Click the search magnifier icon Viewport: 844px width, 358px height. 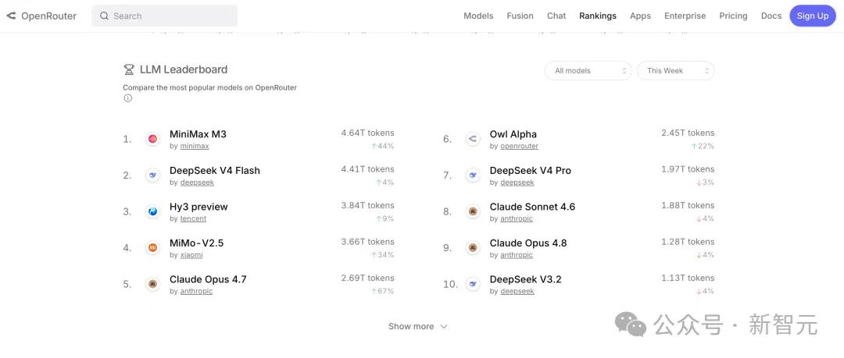105,16
